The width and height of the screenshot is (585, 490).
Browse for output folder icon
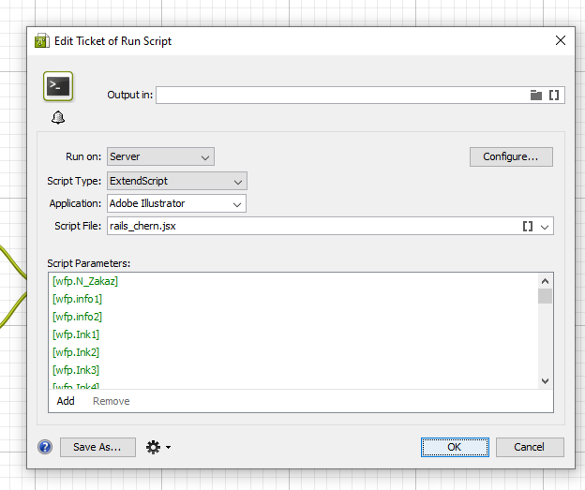point(536,95)
